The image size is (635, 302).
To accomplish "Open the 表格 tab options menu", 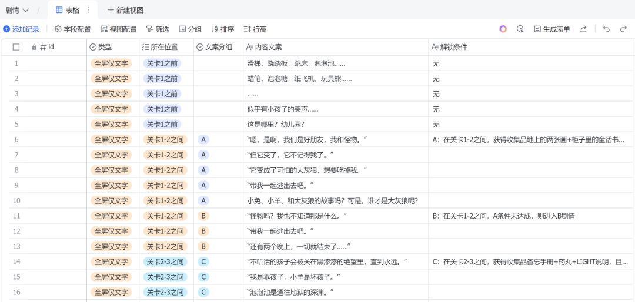I will point(88,10).
